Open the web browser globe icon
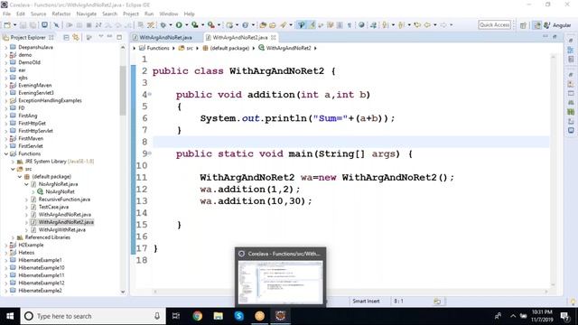 (361, 25)
